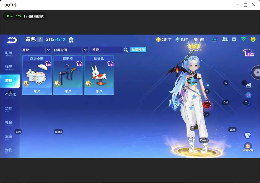The height and width of the screenshot is (183, 260).
Task: Click the 2112/4240 capacity text
Action: 55,39
